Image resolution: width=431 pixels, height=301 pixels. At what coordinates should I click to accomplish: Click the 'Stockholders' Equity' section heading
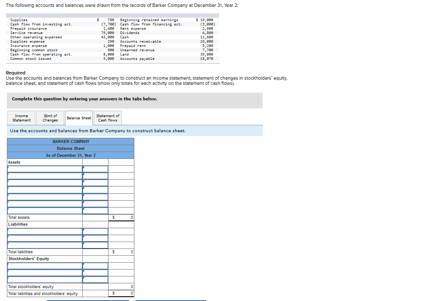[x=28, y=259]
